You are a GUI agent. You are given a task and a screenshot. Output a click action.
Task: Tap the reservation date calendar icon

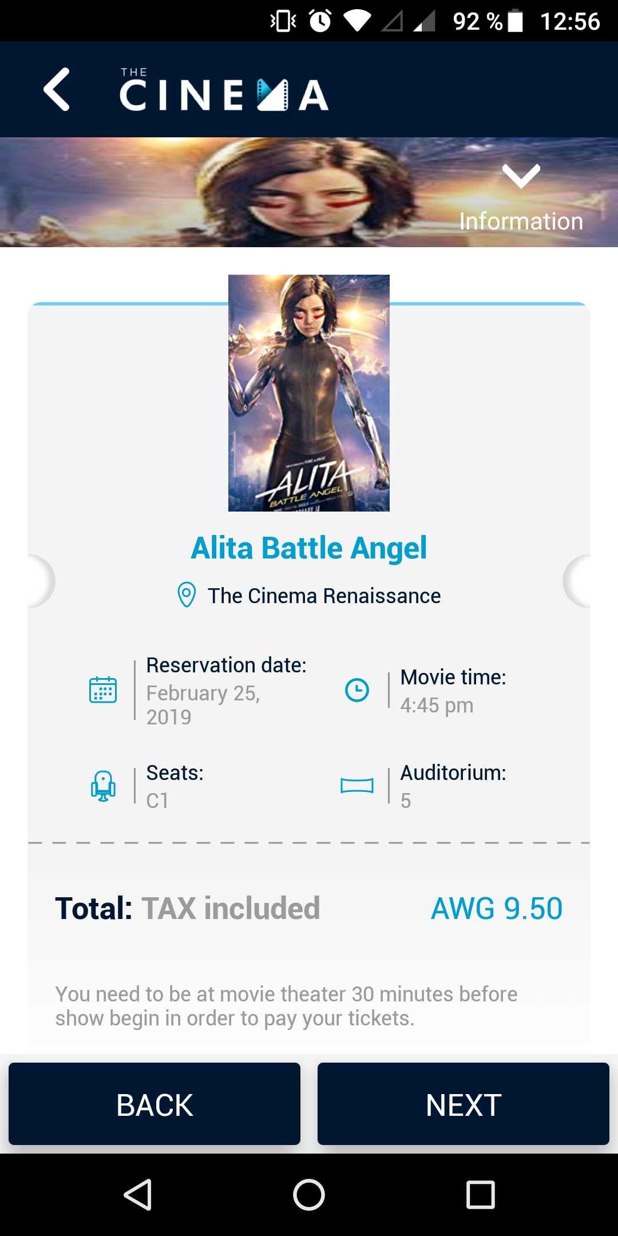(103, 690)
